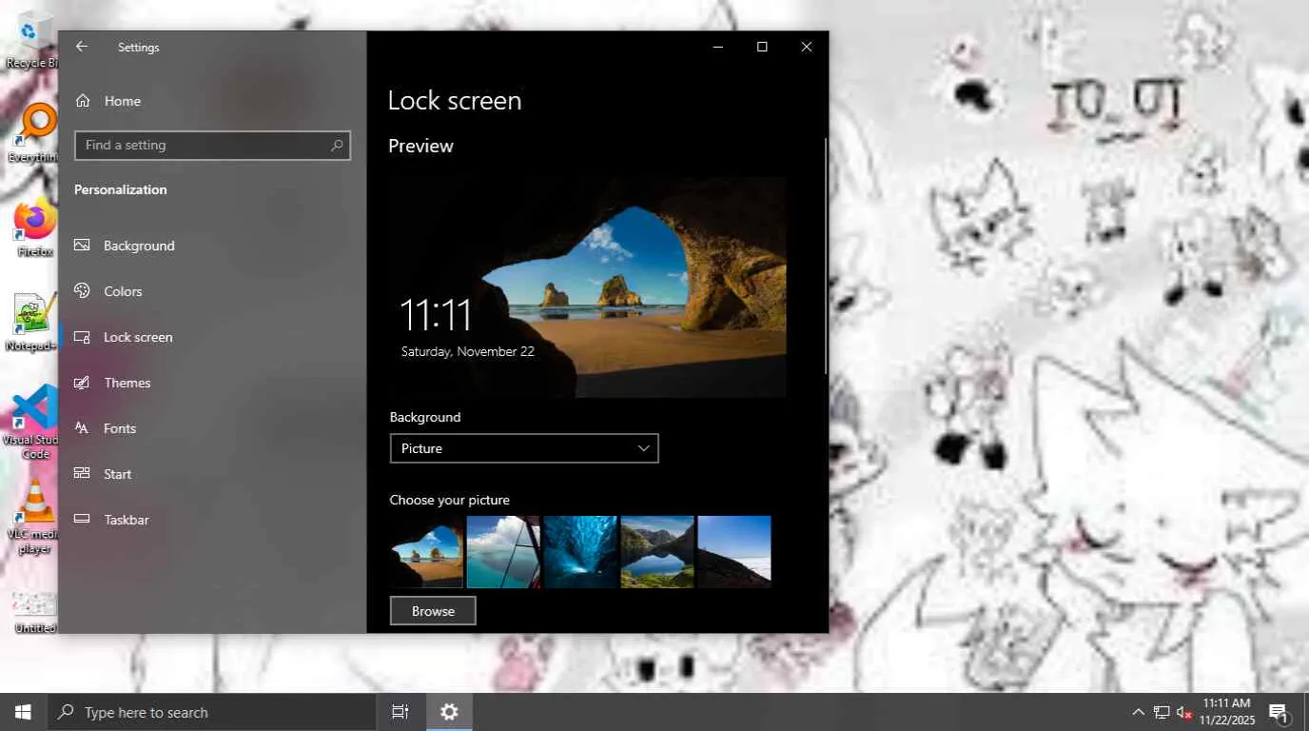Show hidden system tray icons
This screenshot has height=731, width=1309.
click(x=1138, y=712)
